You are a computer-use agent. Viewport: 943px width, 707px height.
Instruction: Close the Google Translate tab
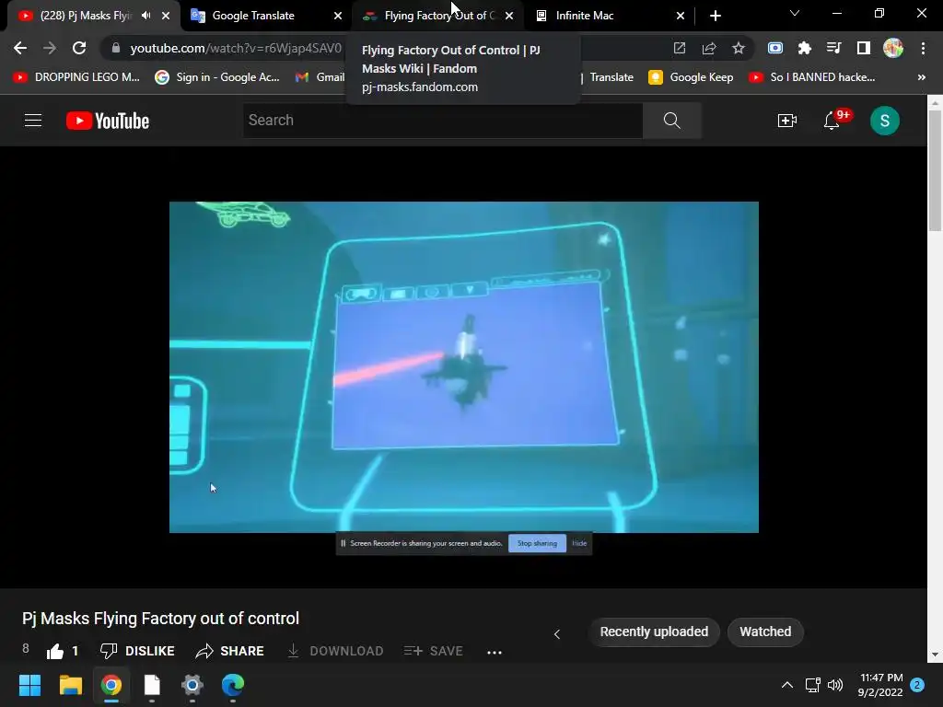[x=338, y=16]
